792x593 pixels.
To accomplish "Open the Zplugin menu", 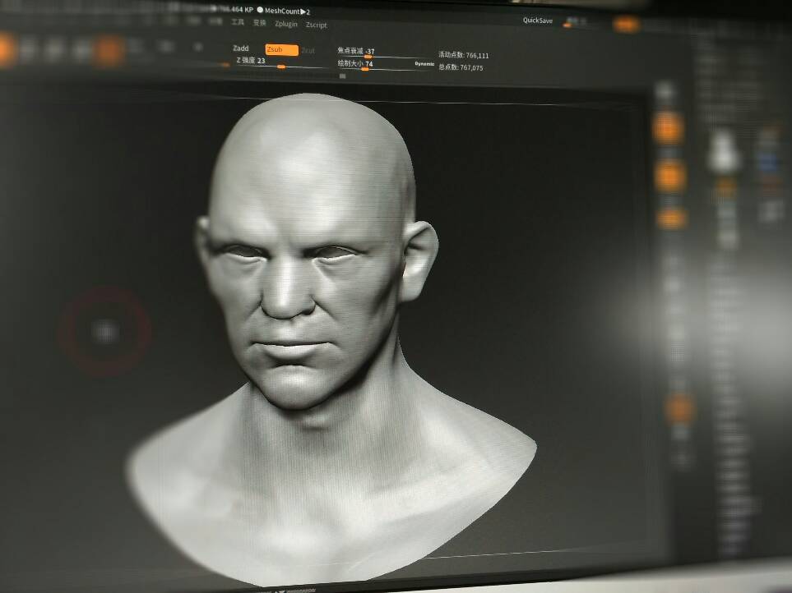I will click(286, 24).
